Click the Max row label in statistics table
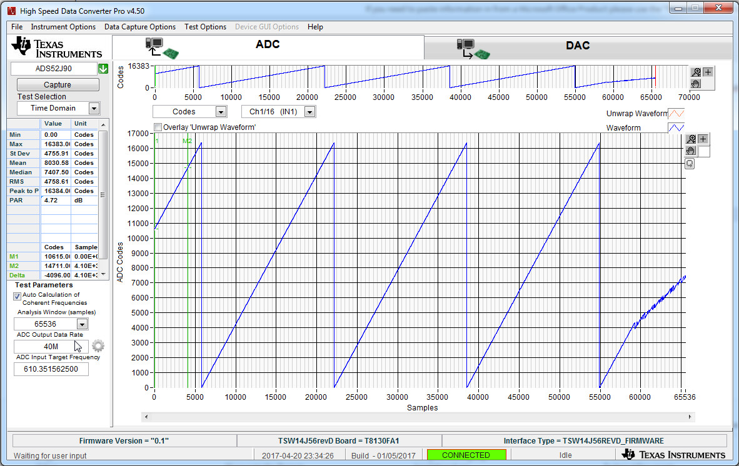The image size is (739, 466). point(24,144)
